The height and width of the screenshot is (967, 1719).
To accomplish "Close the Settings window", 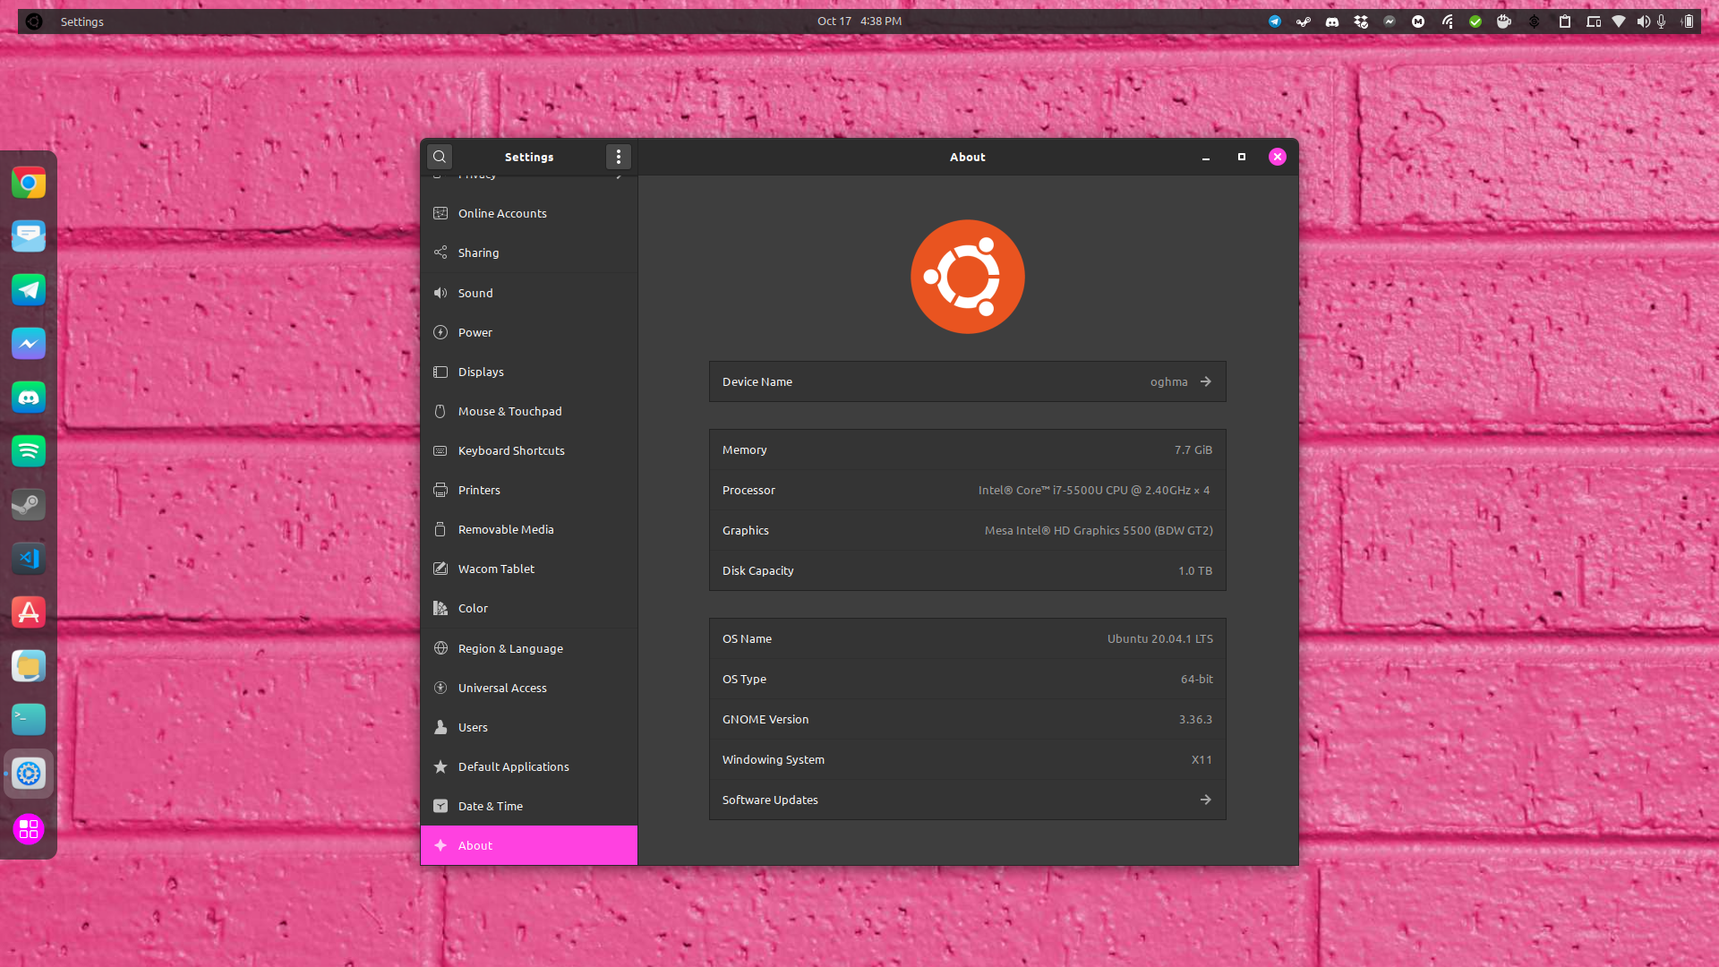I will [1278, 157].
